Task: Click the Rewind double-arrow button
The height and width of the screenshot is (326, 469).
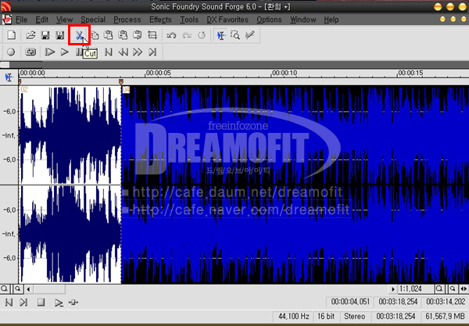Action: pyautogui.click(x=123, y=52)
